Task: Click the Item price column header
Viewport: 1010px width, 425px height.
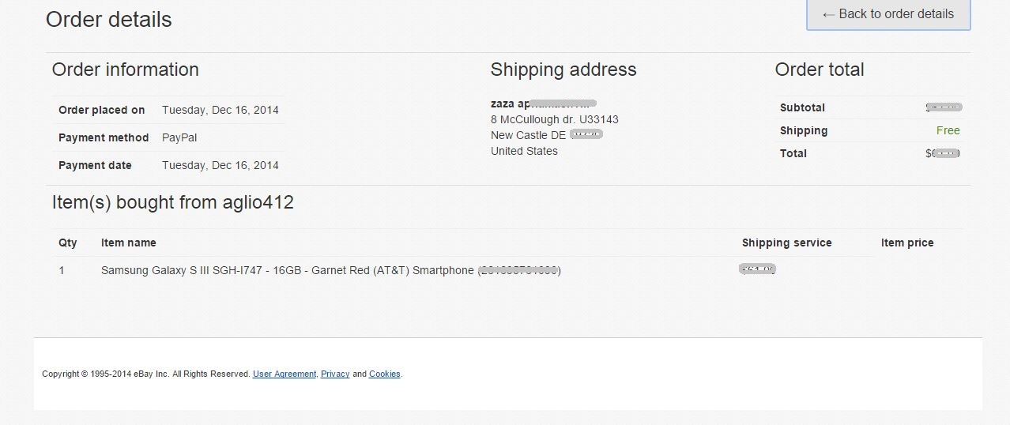Action: [x=907, y=243]
